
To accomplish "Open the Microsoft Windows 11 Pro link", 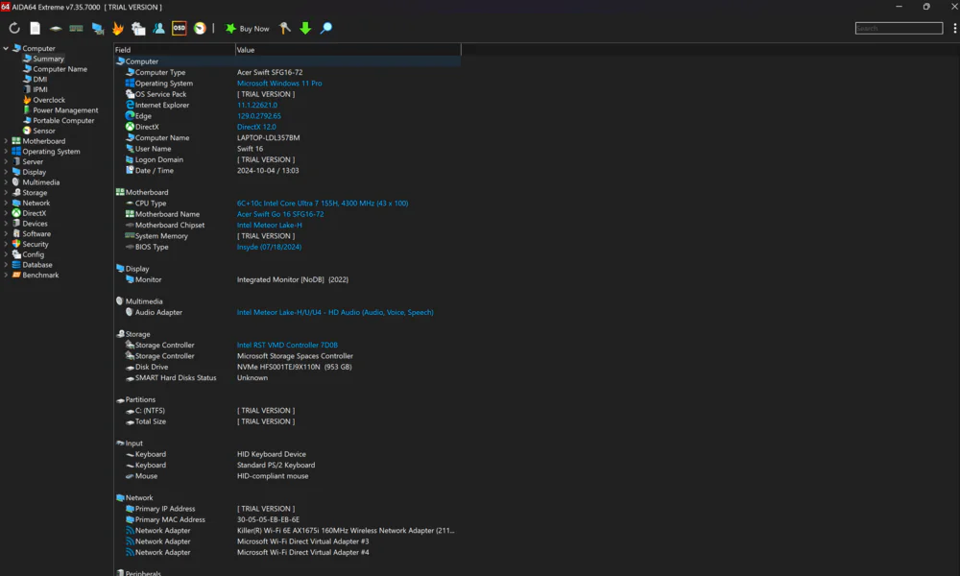I will tap(279, 84).
